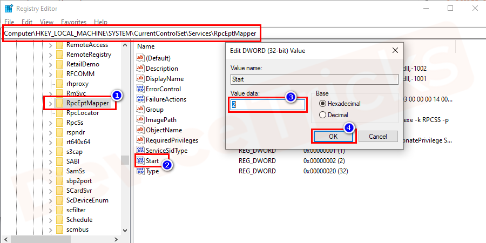The height and width of the screenshot is (243, 486).
Task: Click the string icon beside DisplayName
Action: 140,79
